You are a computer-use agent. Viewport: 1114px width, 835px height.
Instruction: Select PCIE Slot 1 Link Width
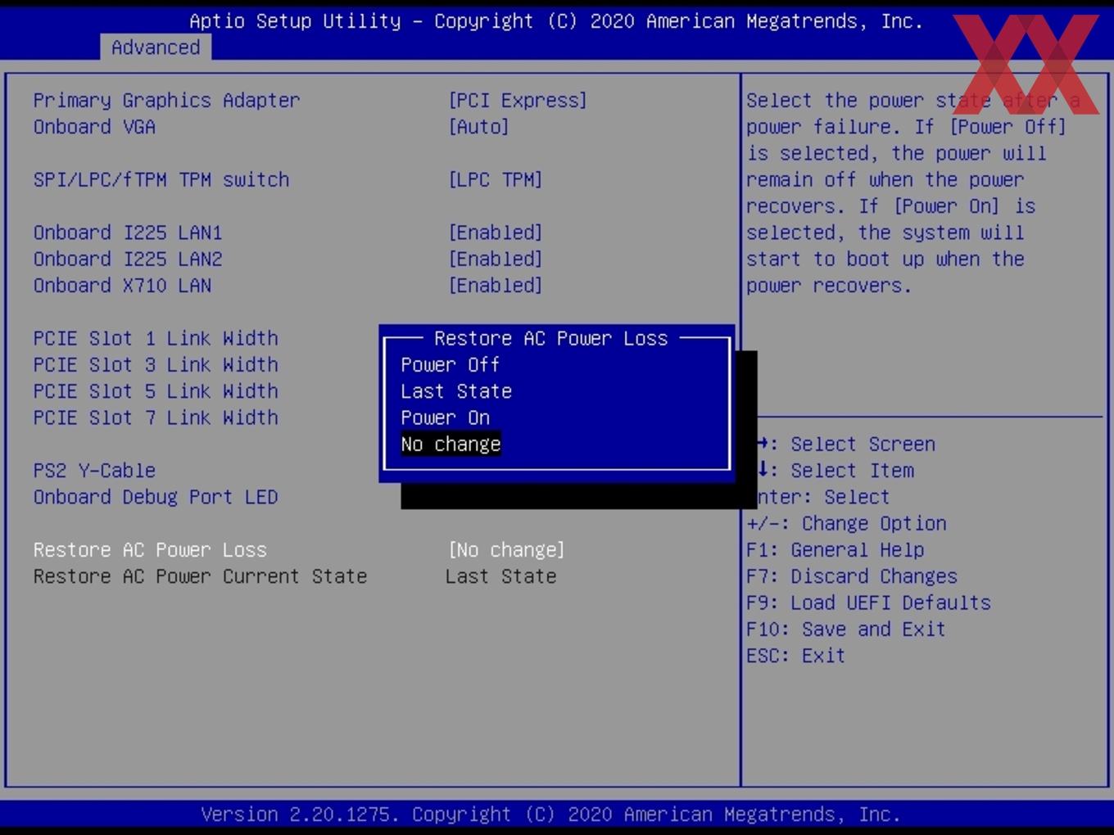pos(156,338)
